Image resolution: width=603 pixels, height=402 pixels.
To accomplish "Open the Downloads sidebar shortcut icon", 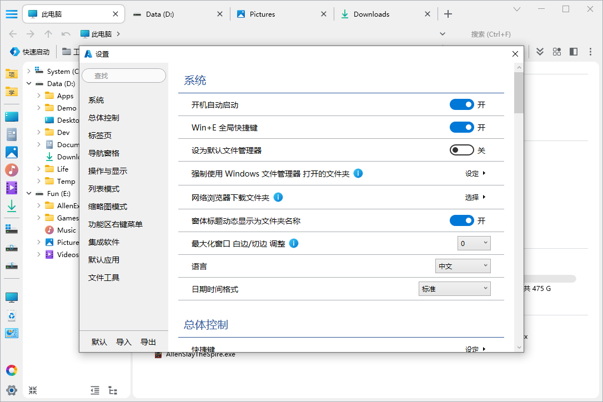I will [12, 206].
